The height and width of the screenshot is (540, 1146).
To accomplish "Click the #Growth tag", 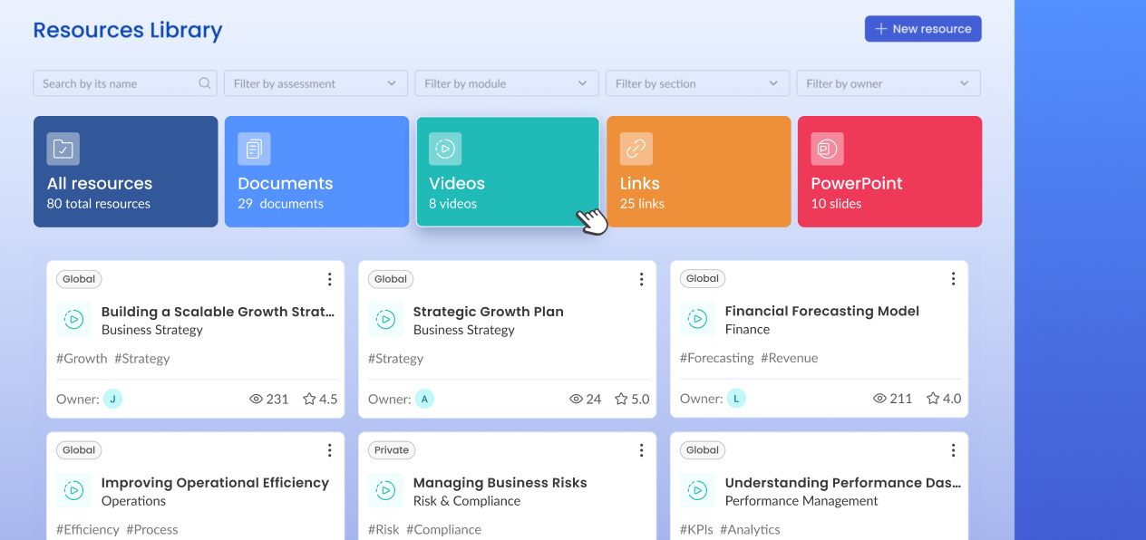I will [82, 359].
